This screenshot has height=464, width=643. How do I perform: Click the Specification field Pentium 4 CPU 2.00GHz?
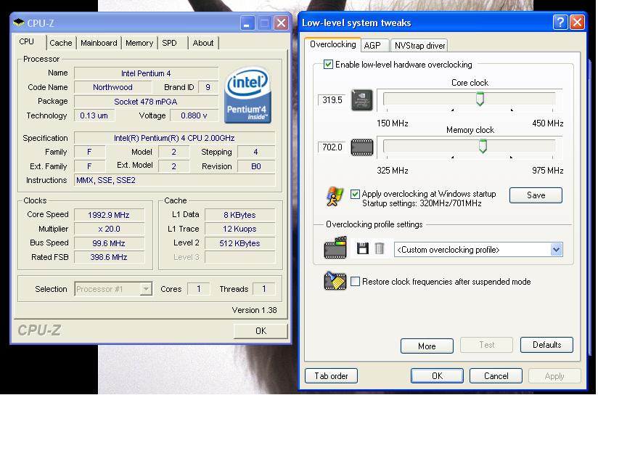click(x=174, y=138)
